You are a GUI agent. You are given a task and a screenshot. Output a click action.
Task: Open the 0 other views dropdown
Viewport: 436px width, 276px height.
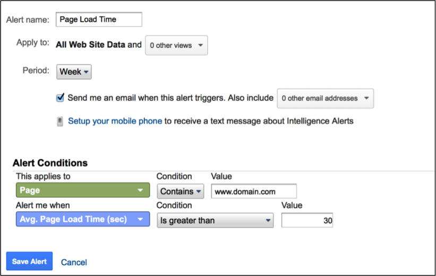pyautogui.click(x=176, y=45)
